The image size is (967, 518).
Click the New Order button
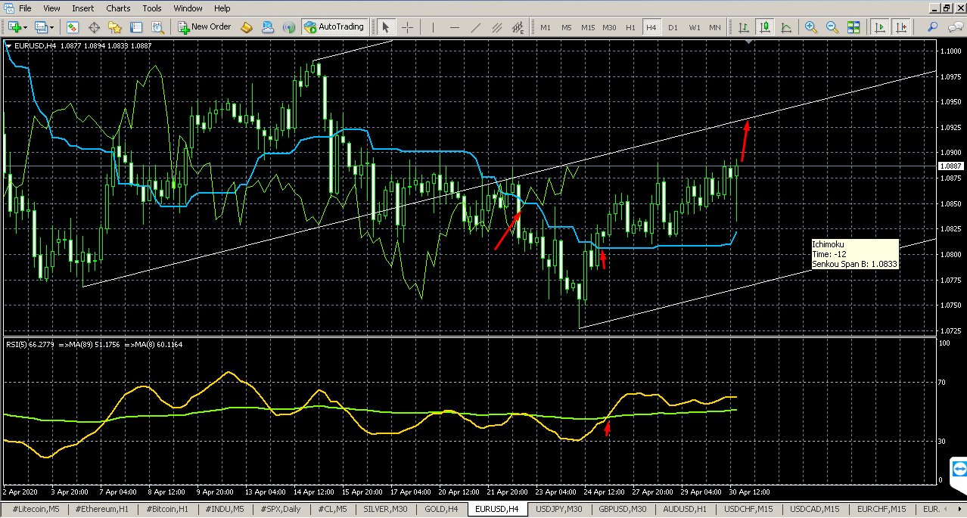point(204,27)
